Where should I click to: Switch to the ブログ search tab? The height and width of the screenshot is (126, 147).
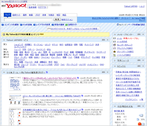pyautogui.click(x=38, y=15)
